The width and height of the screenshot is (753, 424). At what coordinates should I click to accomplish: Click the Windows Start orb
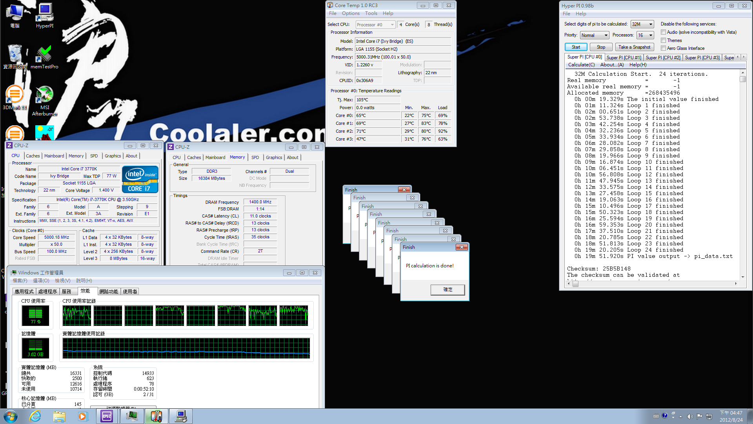point(10,416)
